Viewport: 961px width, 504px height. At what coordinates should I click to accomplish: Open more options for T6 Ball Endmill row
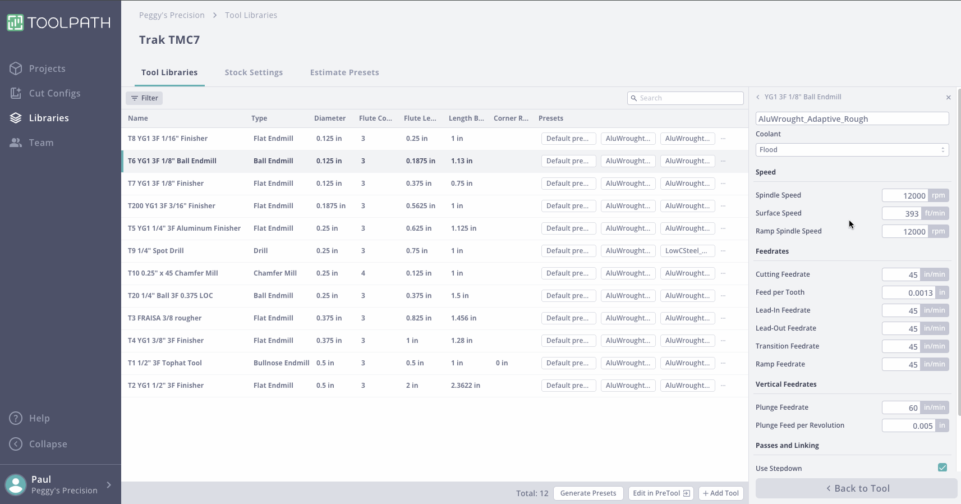click(x=723, y=161)
